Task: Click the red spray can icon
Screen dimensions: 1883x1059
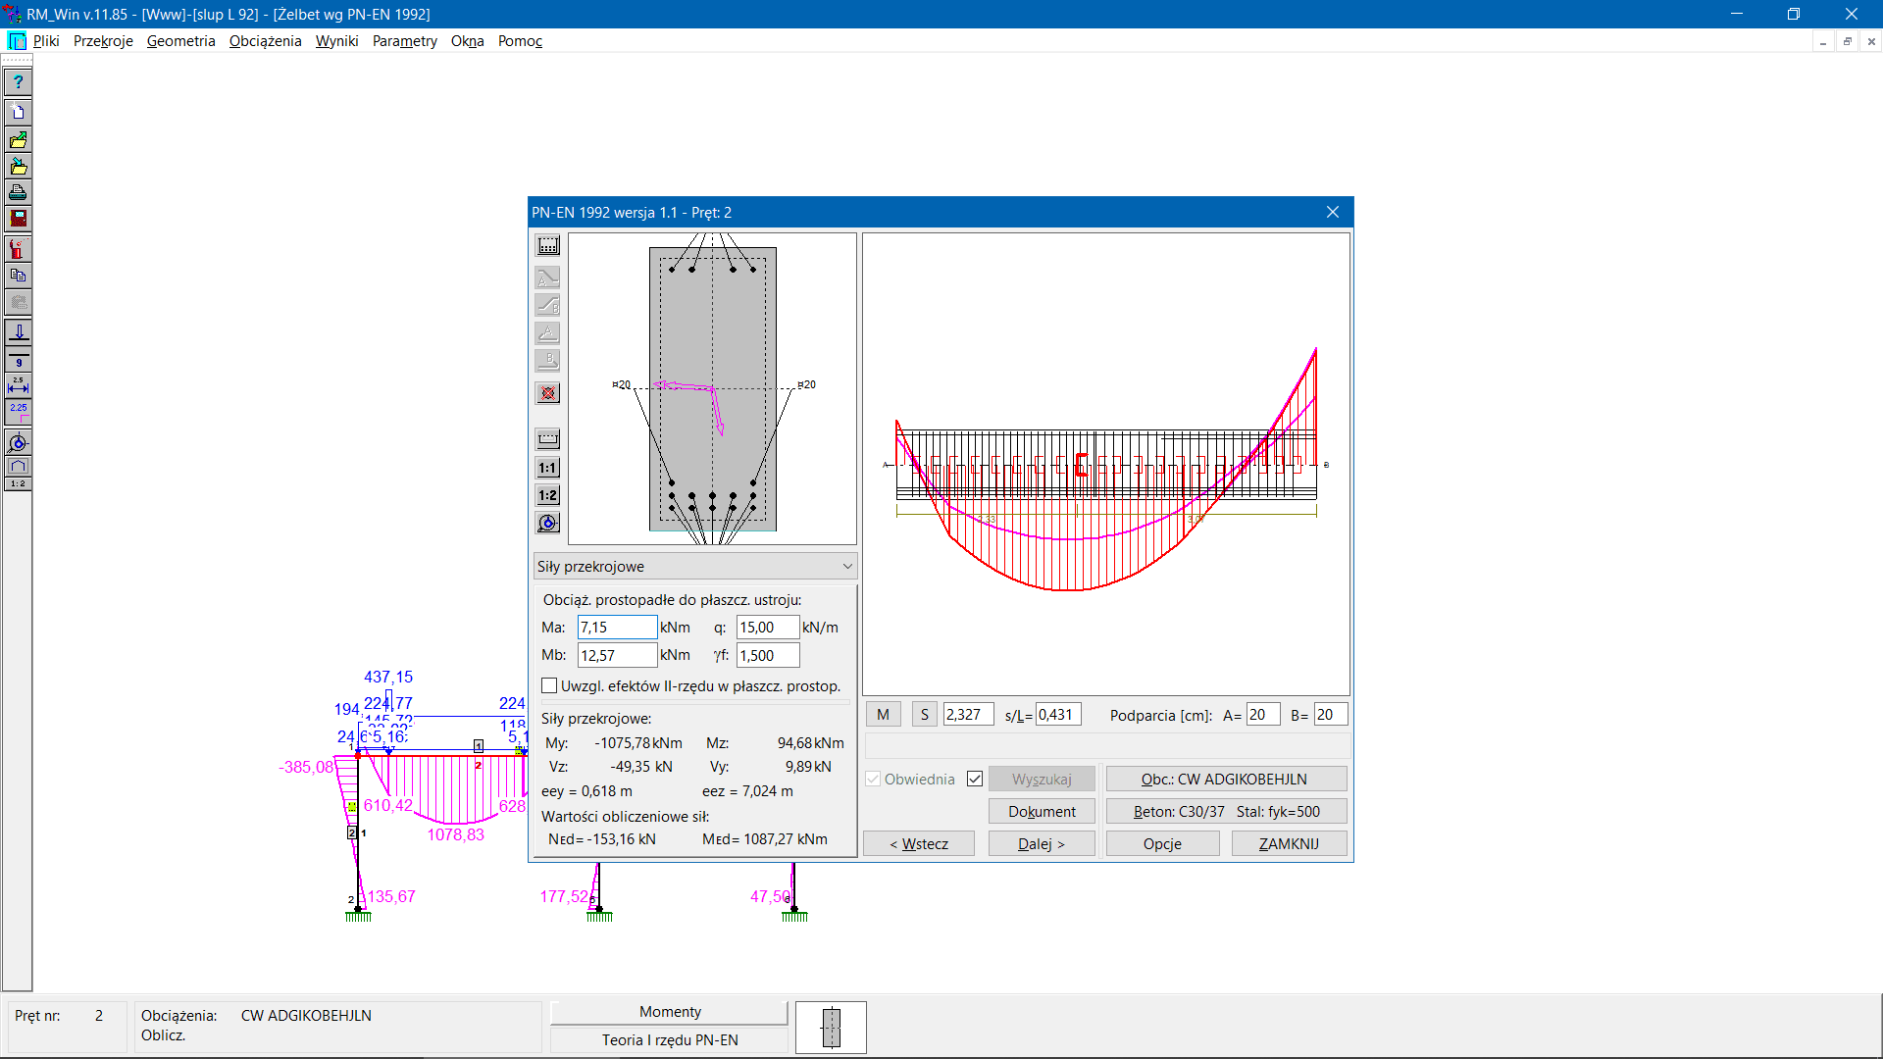Action: coord(18,249)
